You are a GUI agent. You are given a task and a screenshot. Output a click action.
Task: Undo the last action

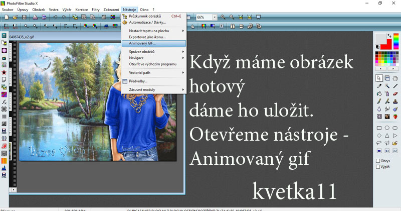[55, 17]
